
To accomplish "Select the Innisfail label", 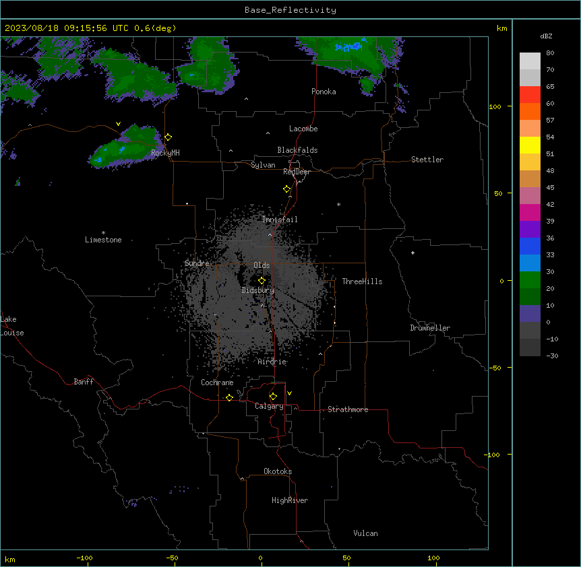I will pos(280,220).
